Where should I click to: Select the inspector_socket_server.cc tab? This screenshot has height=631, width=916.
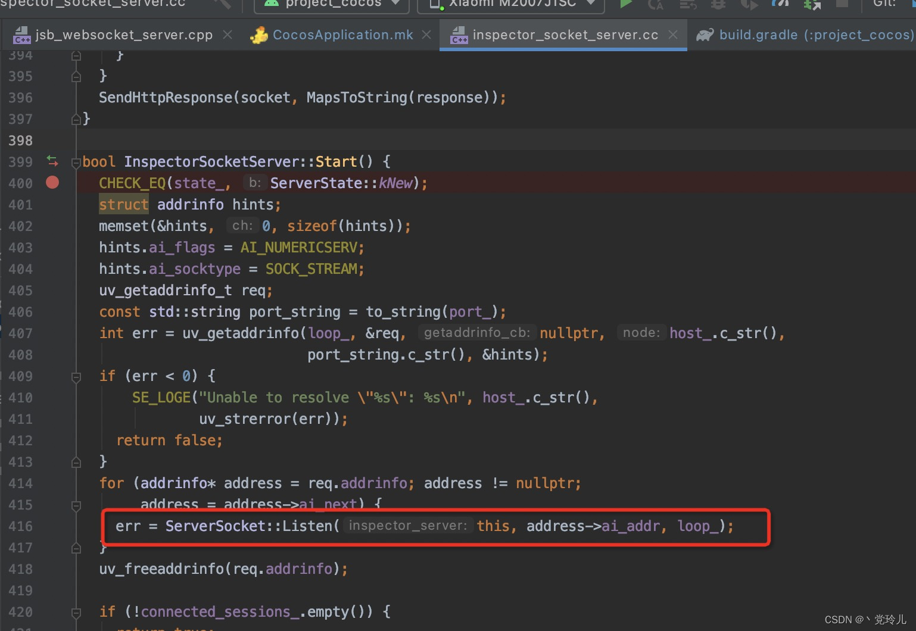point(565,35)
